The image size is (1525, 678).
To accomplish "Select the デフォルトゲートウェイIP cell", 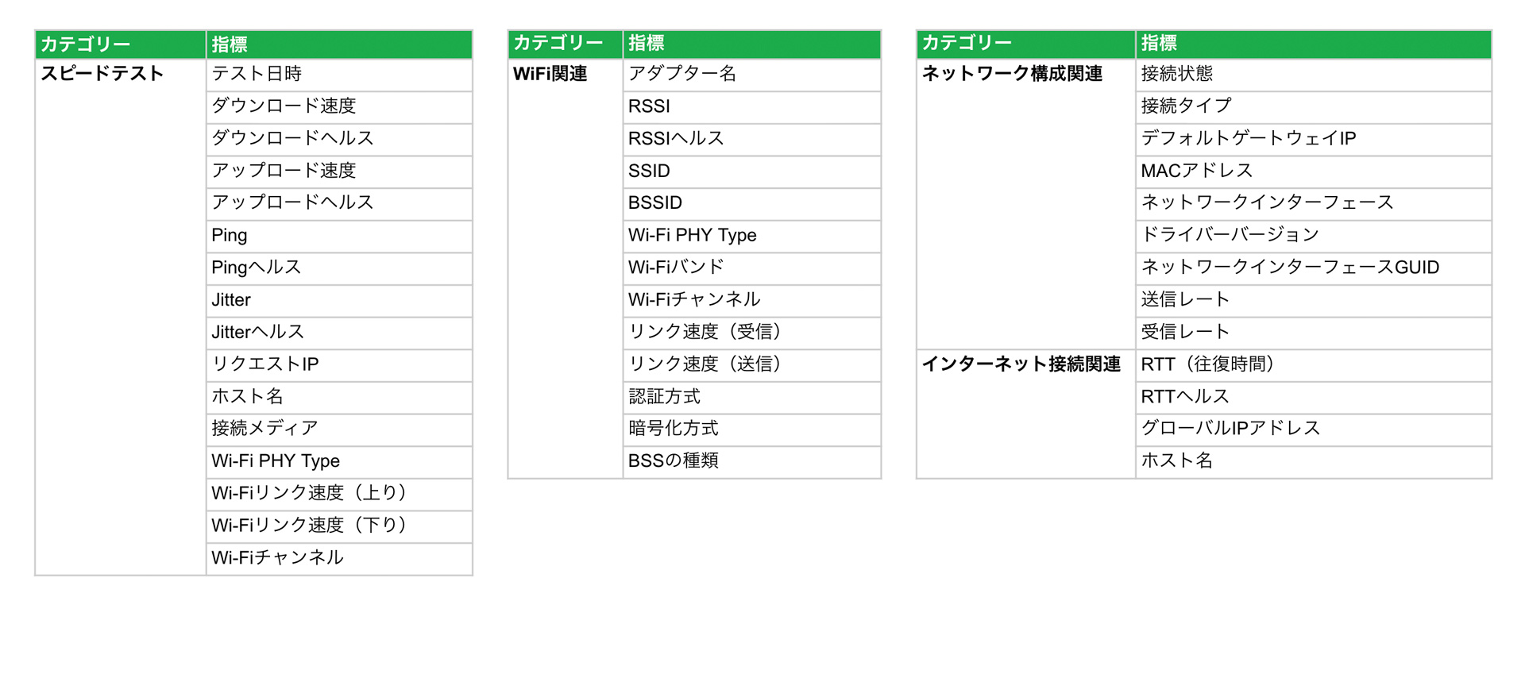I will click(1248, 138).
